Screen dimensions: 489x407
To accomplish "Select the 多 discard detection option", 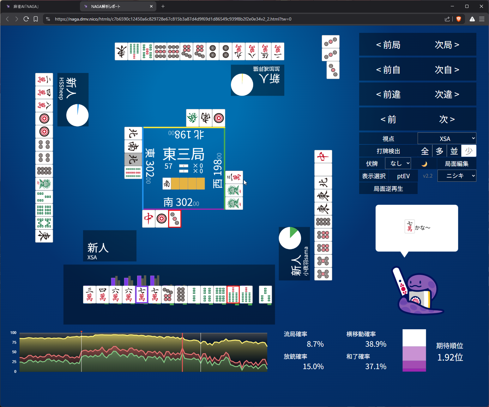I will point(439,151).
